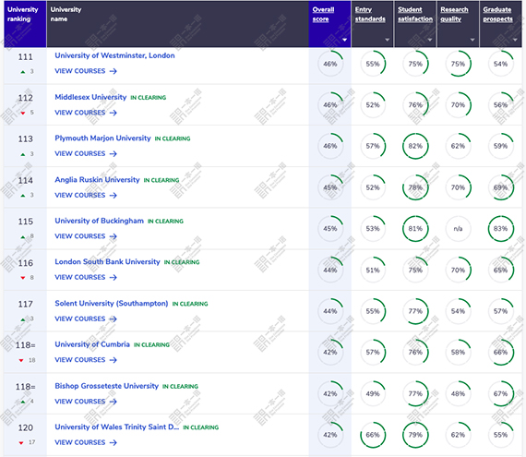Screen dimensions: 526x457
Task: View courses for Bishop Grosseteste University
Action: (x=86, y=402)
